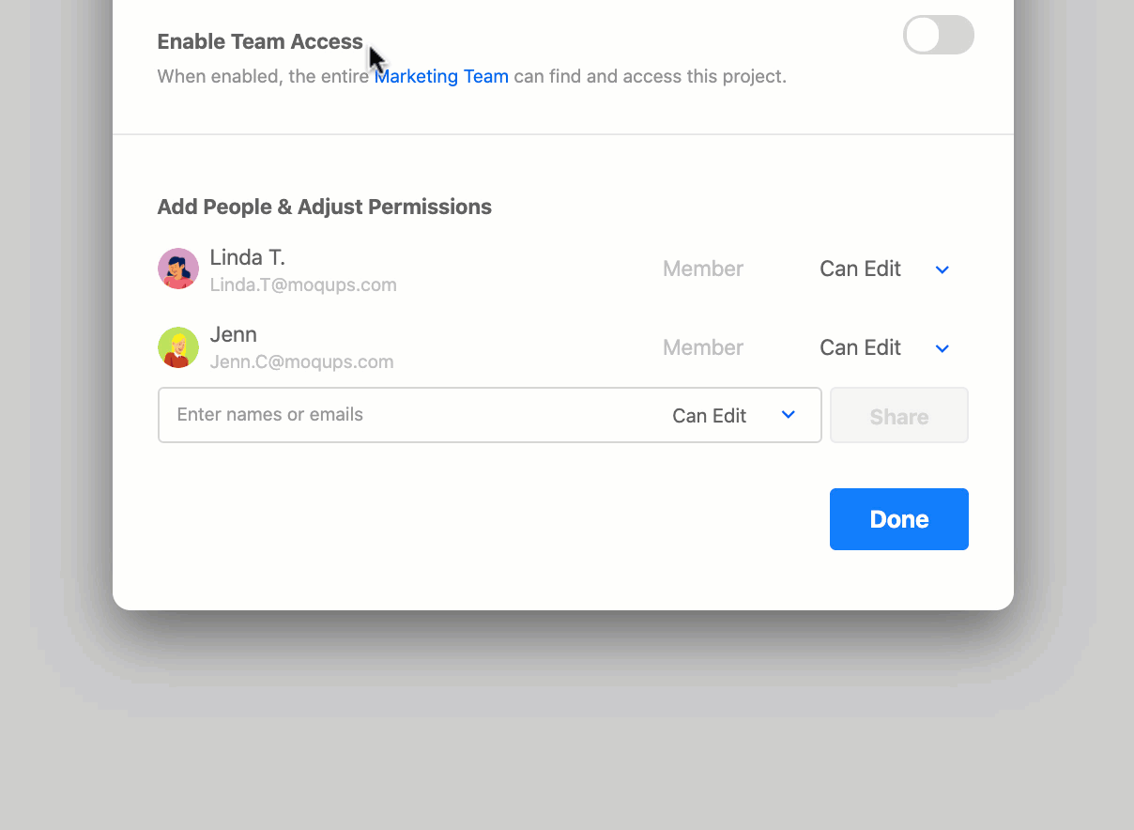Select Linda T.'s email address
The height and width of the screenshot is (830, 1134).
coord(303,284)
